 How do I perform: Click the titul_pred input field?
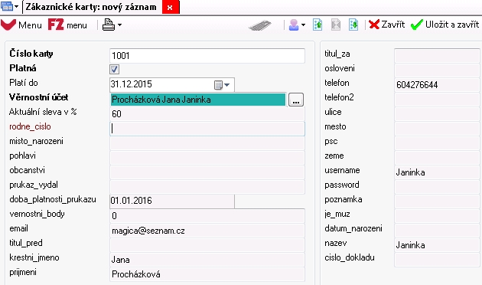(x=207, y=245)
